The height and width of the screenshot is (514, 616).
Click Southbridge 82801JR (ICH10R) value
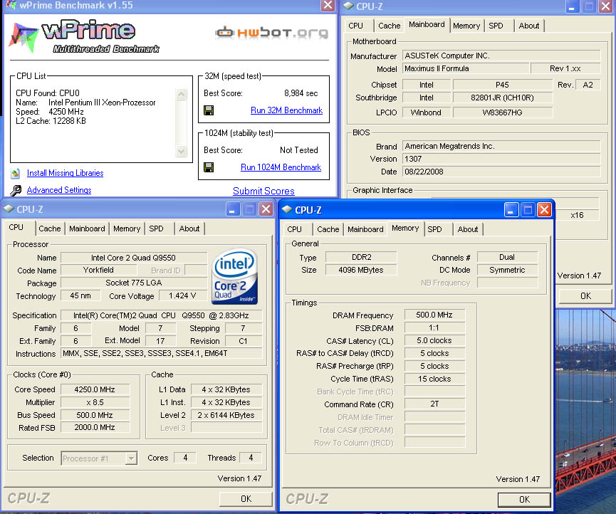tap(503, 98)
